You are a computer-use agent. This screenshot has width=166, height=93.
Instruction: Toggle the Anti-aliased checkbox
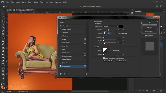[111, 50]
